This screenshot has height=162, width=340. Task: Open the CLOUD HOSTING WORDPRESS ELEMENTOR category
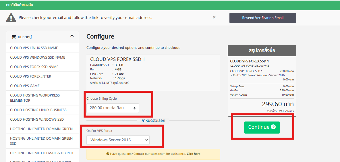pyautogui.click(x=42, y=98)
